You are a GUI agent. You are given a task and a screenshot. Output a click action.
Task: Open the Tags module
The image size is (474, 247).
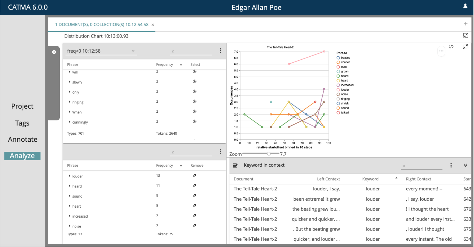pyautogui.click(x=22, y=123)
